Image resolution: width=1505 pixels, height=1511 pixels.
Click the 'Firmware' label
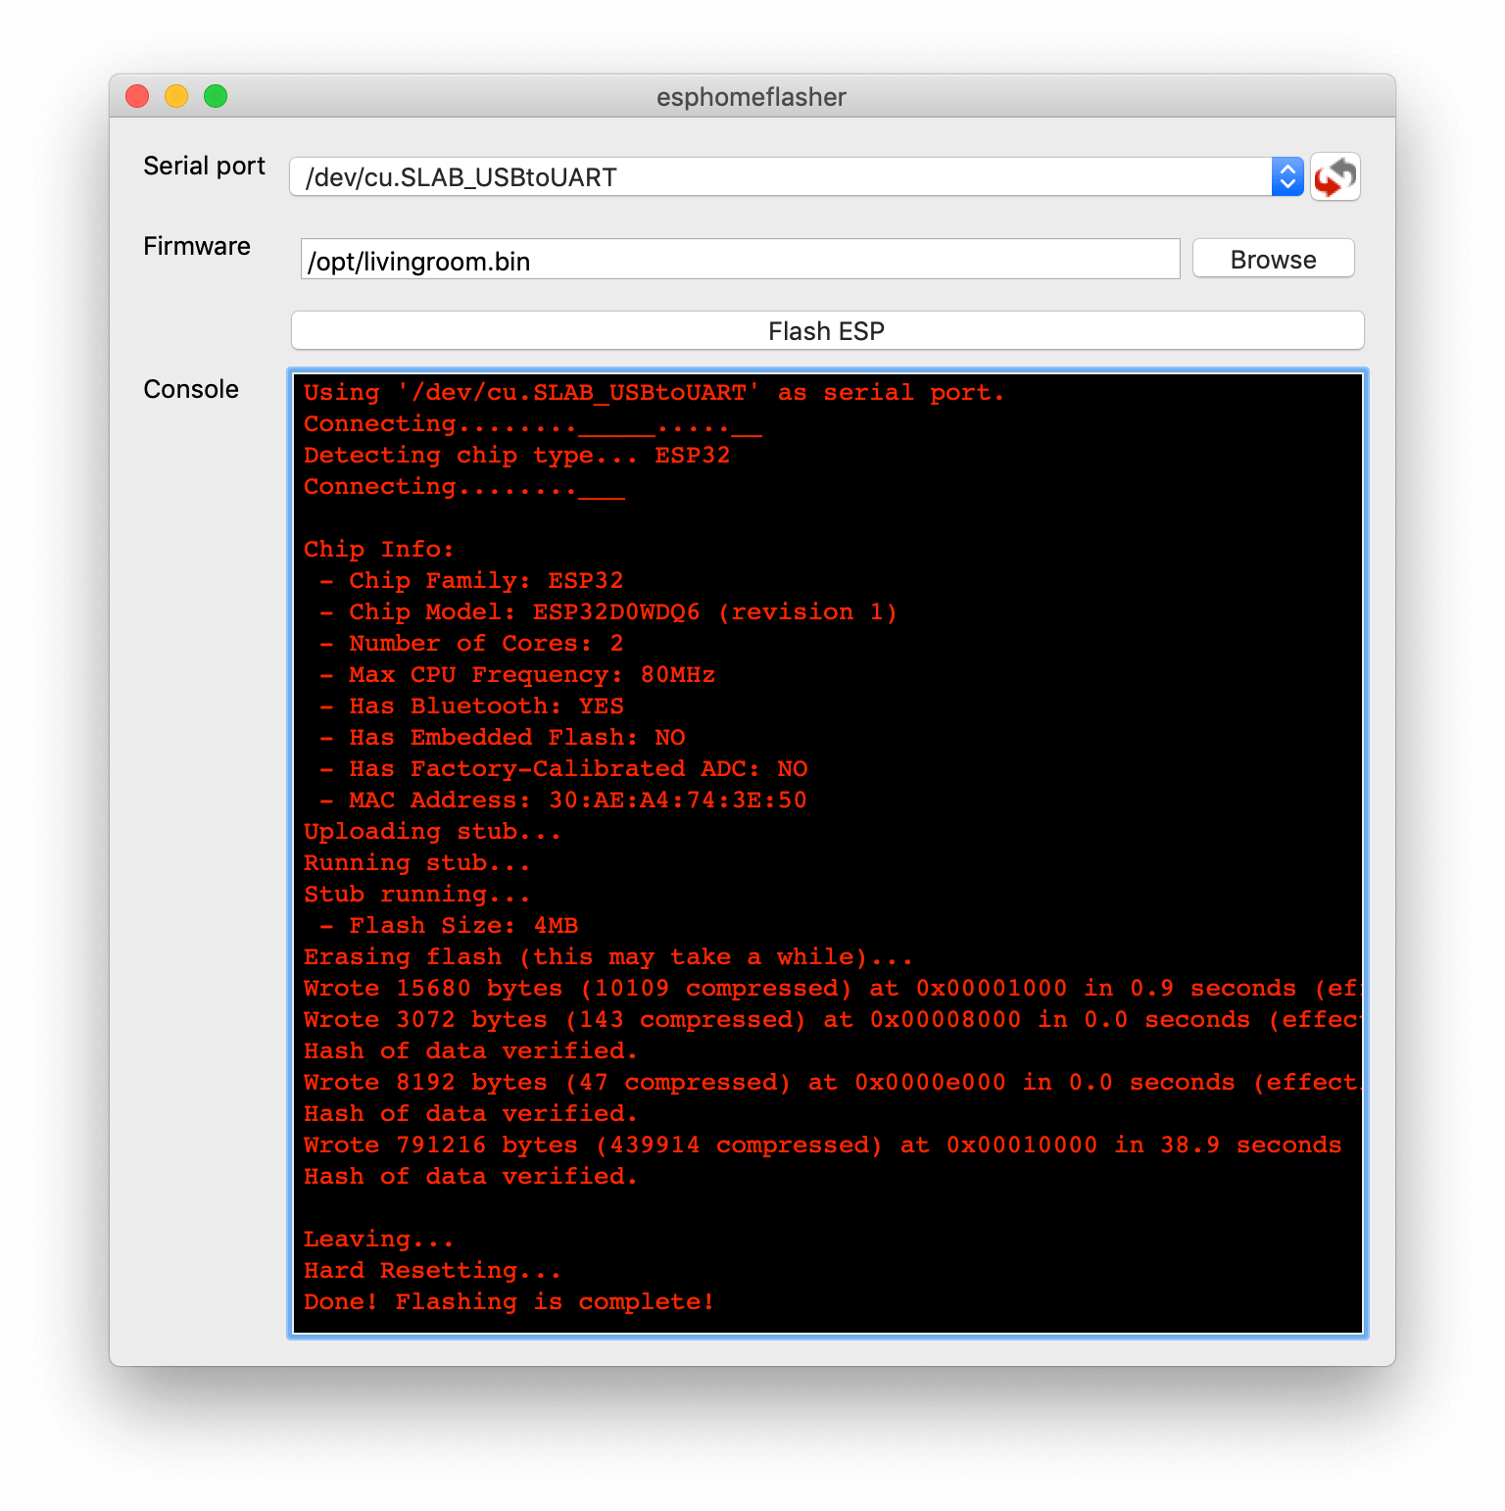click(197, 246)
